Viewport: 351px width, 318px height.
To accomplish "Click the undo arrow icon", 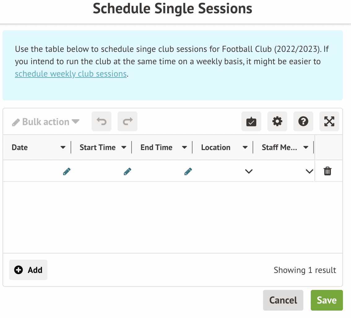I will (x=102, y=122).
